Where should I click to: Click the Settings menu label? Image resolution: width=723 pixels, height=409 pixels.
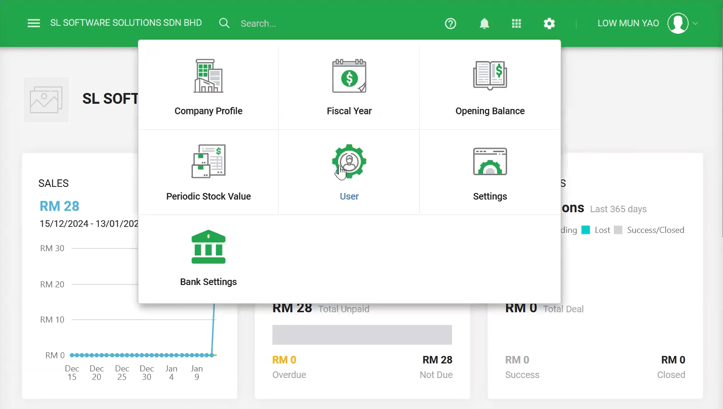pyautogui.click(x=490, y=196)
